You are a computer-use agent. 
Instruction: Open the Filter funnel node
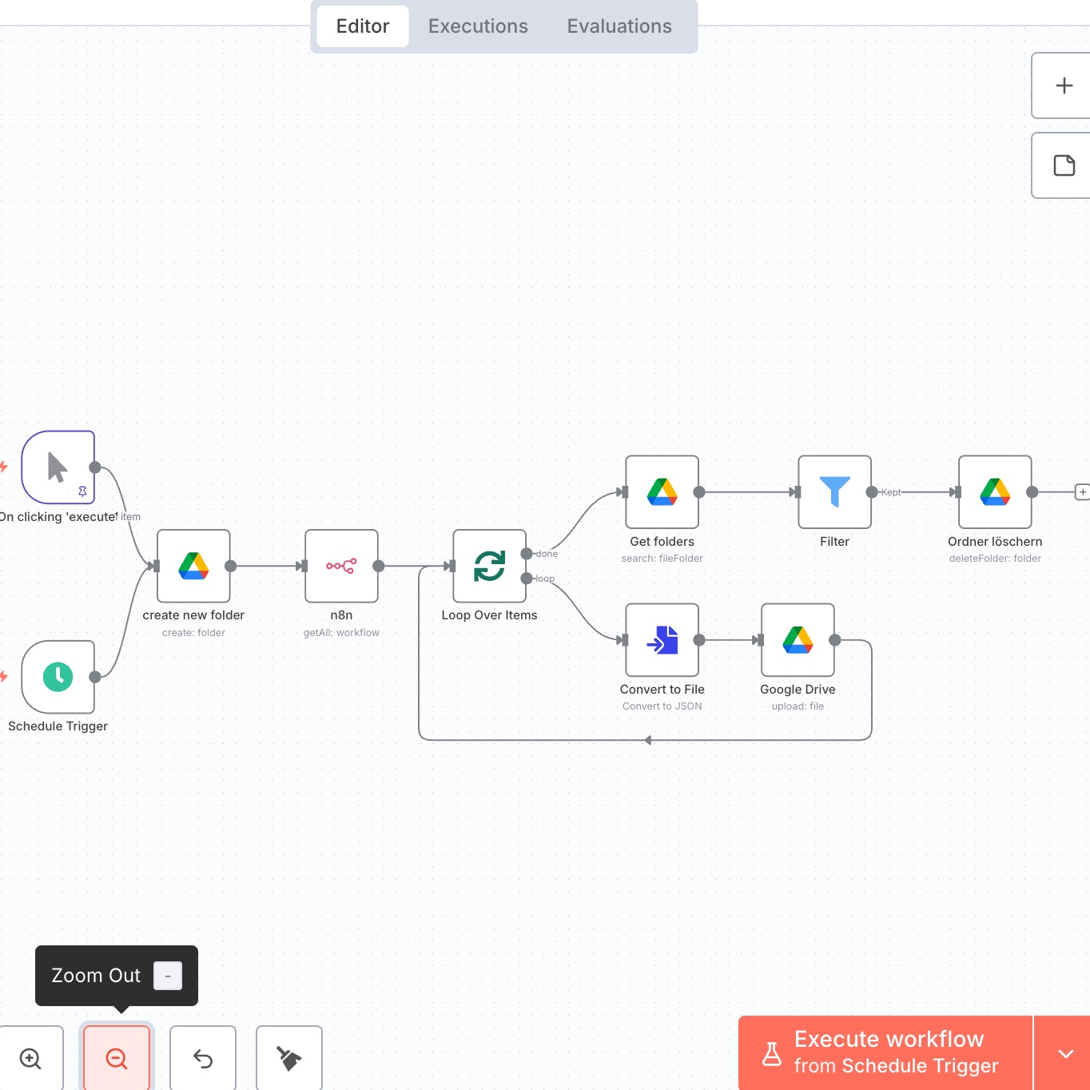pos(834,492)
